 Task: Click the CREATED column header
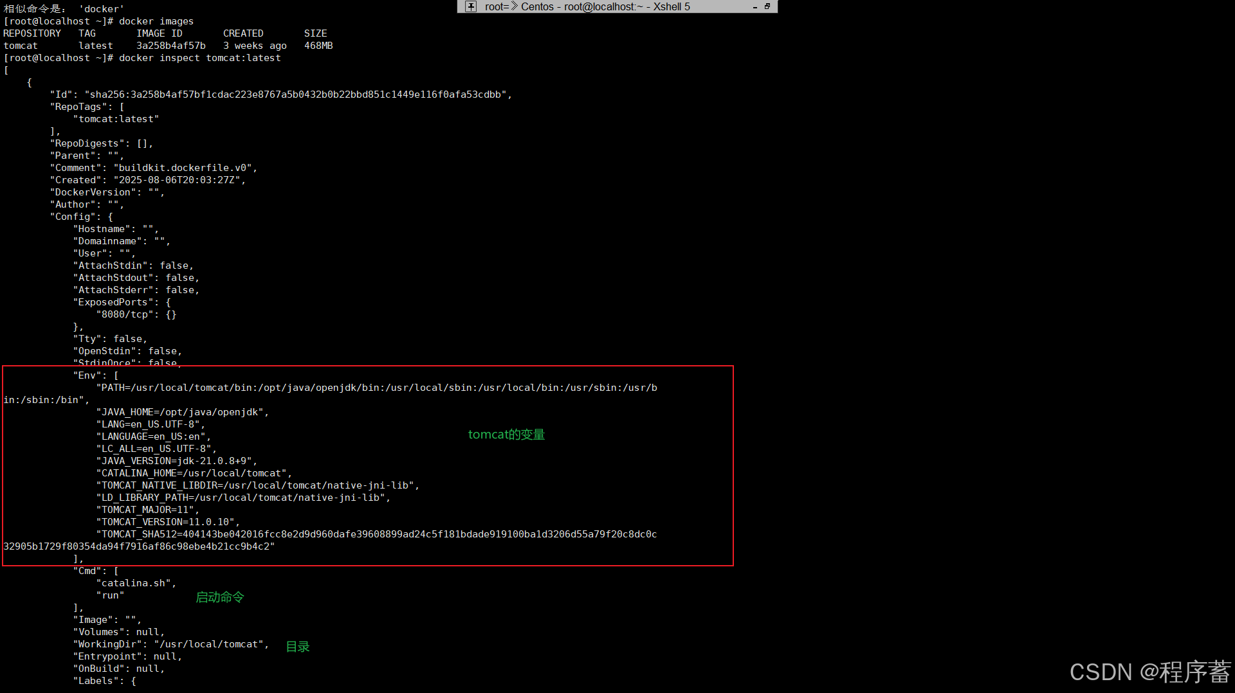click(243, 33)
